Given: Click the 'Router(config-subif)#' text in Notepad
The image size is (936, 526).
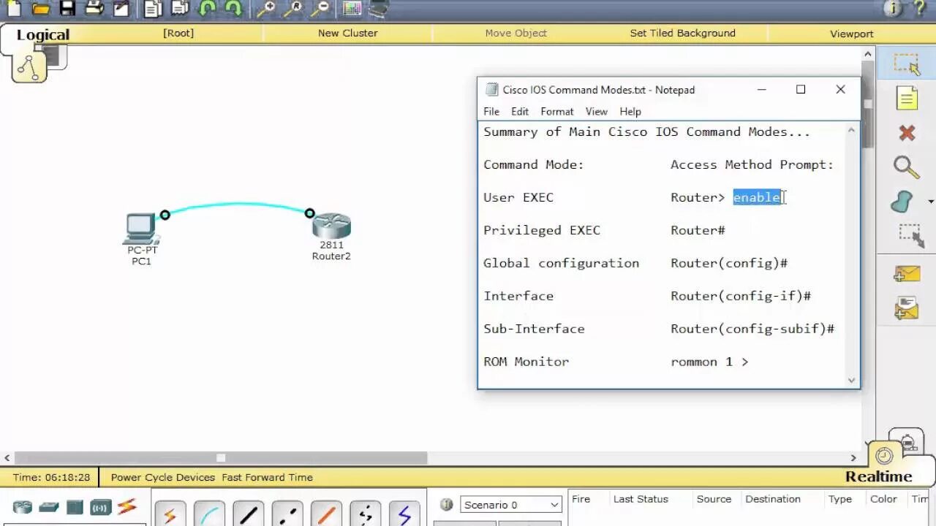Looking at the screenshot, I should tap(752, 329).
